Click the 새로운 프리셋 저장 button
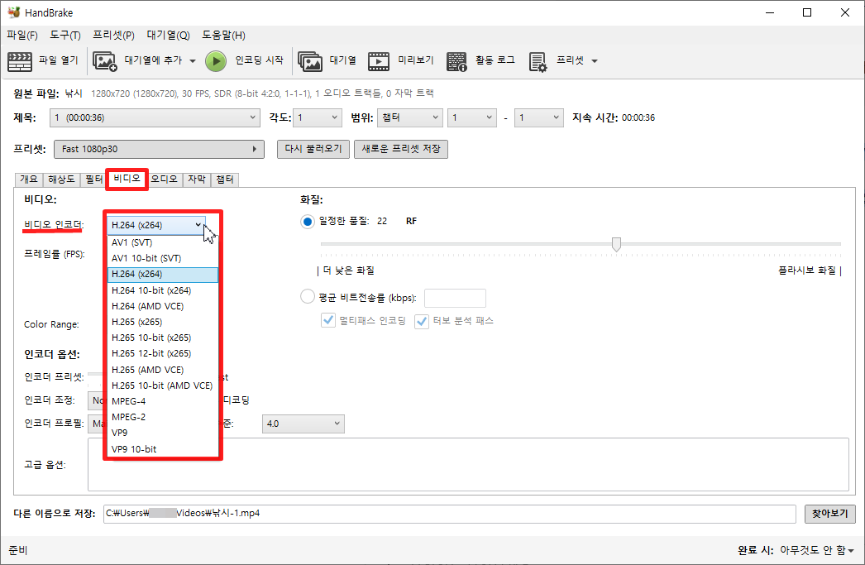 click(401, 149)
